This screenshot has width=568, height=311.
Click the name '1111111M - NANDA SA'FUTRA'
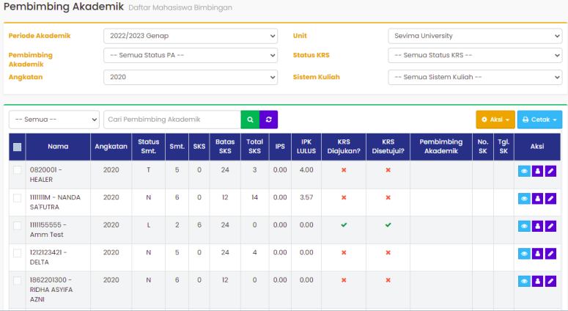coord(55,202)
